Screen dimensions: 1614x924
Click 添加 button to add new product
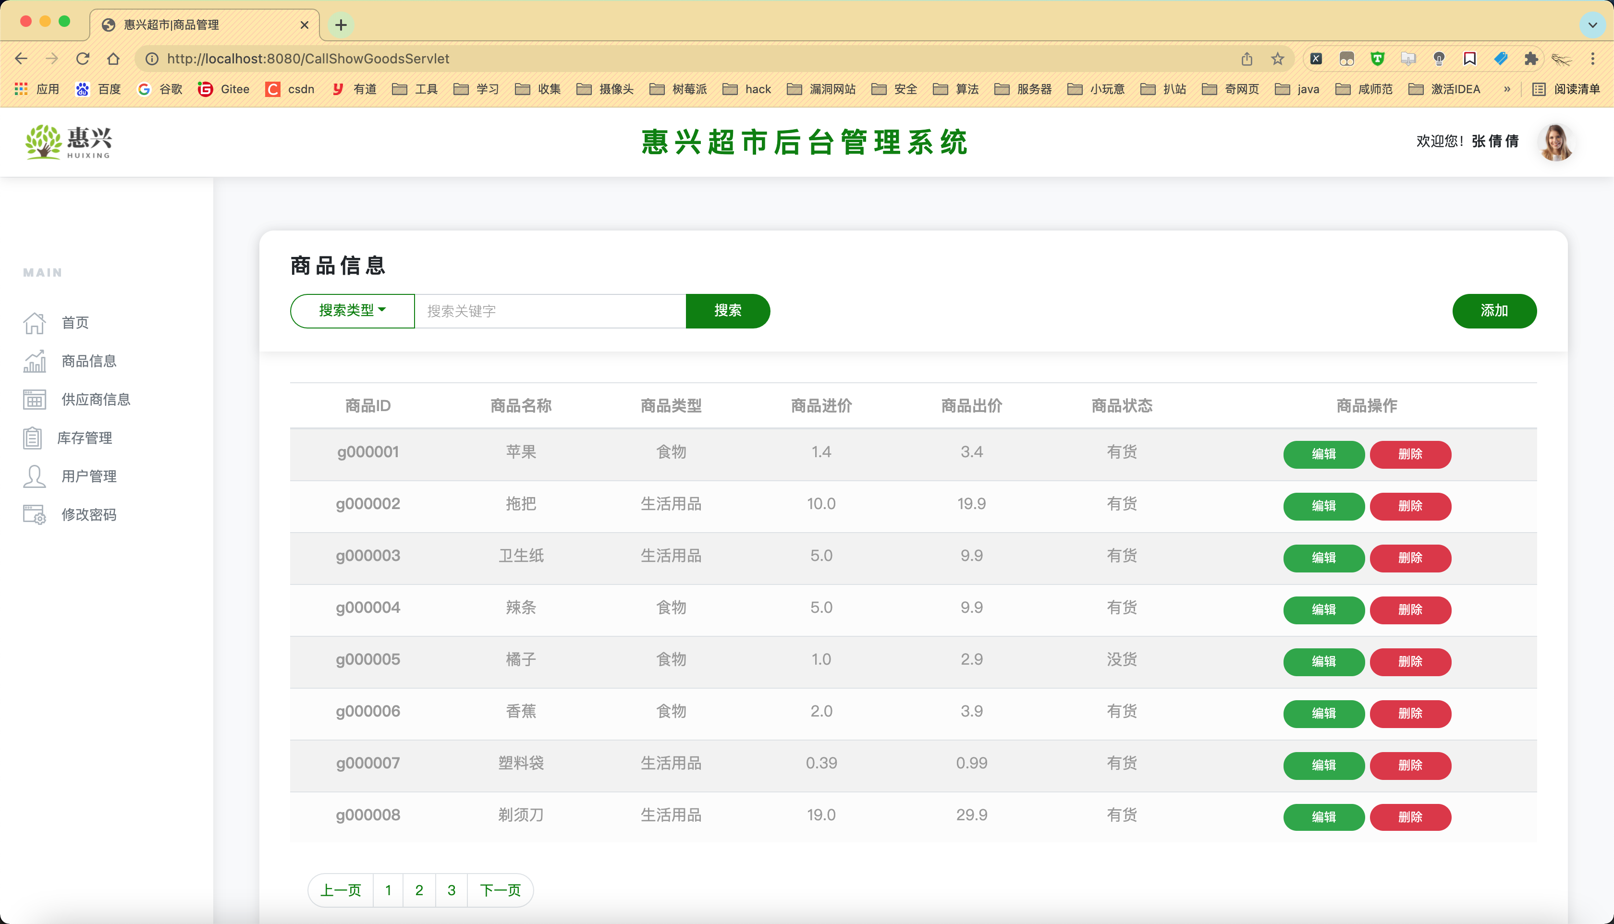[x=1493, y=311]
